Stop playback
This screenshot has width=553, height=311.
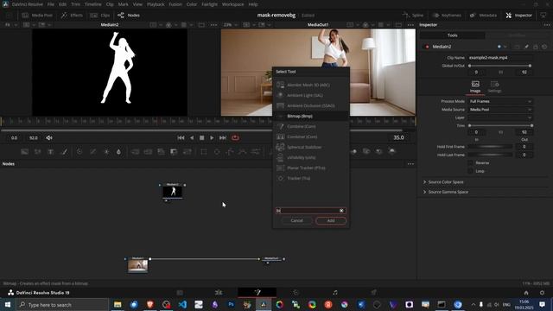click(x=201, y=138)
